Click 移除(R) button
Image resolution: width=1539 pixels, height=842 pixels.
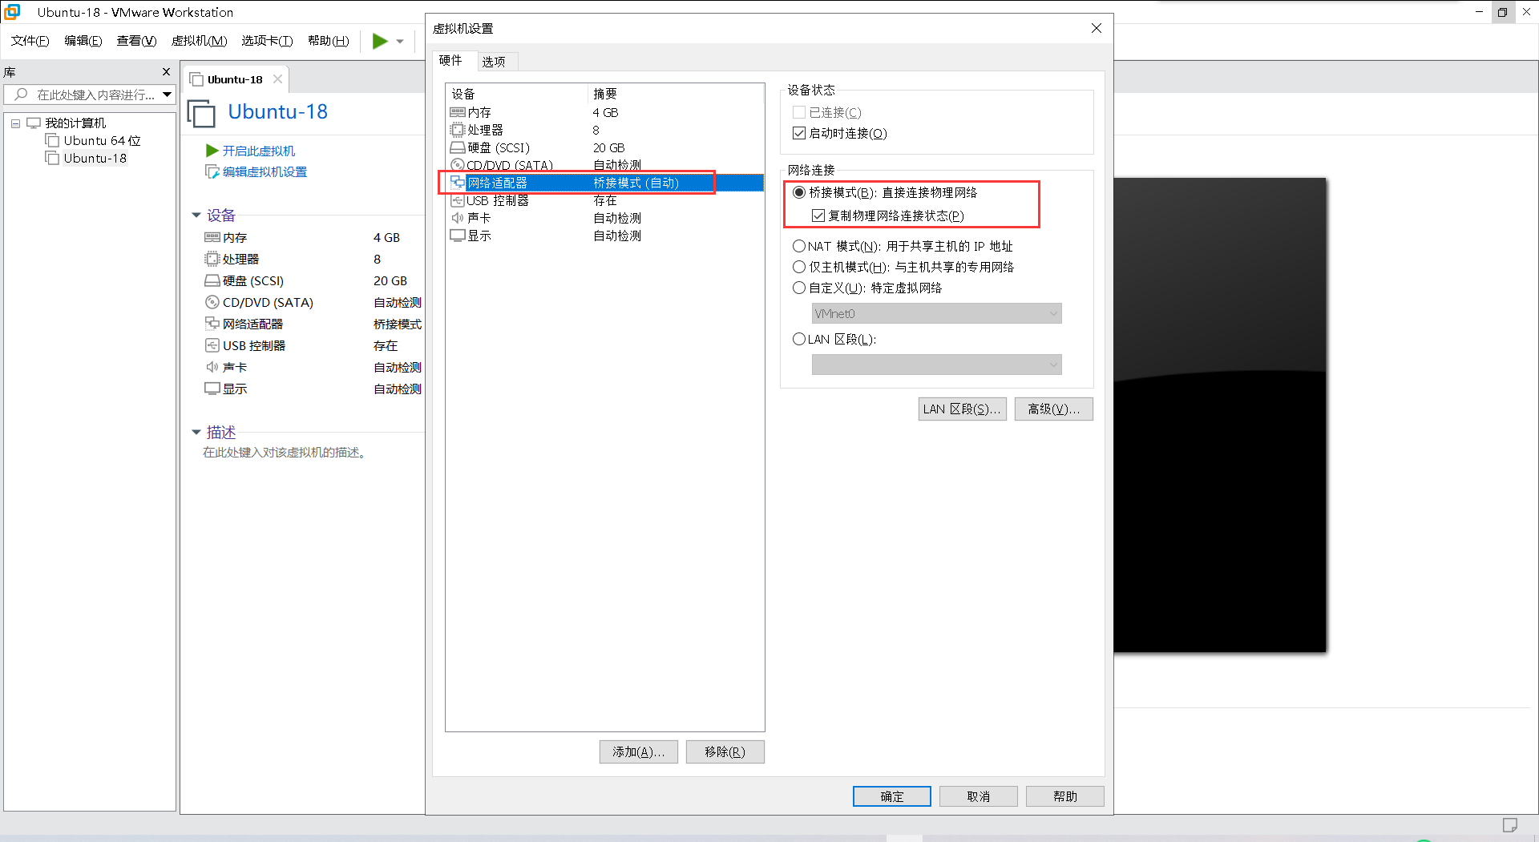click(725, 751)
